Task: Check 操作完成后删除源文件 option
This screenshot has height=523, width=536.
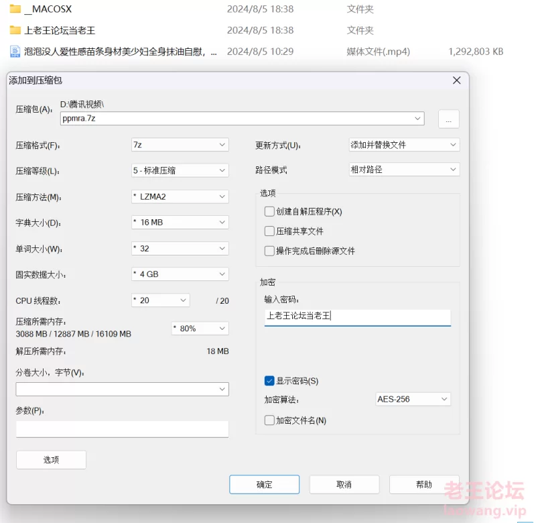Action: [269, 251]
